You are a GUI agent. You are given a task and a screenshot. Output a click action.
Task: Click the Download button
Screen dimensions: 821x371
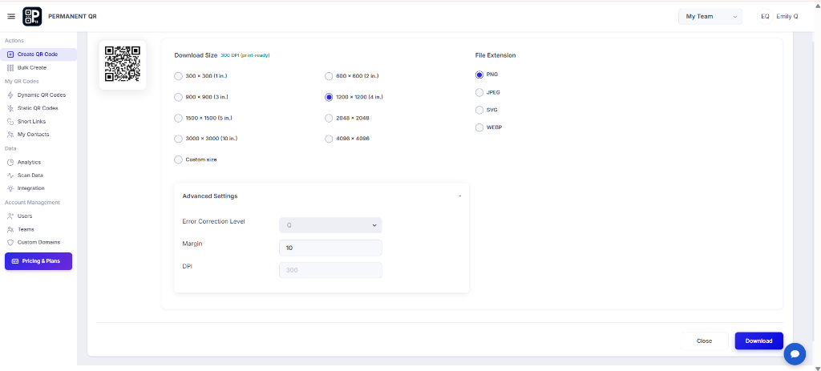[758, 341]
